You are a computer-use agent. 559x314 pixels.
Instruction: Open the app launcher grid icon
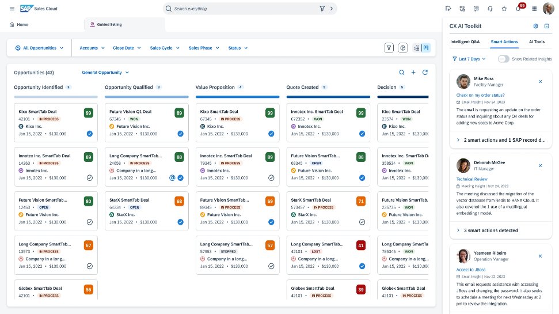pyautogui.click(x=534, y=9)
